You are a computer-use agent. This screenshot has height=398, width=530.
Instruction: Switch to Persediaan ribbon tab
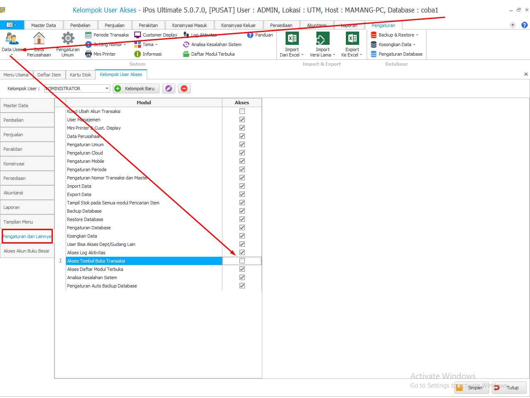tap(281, 25)
